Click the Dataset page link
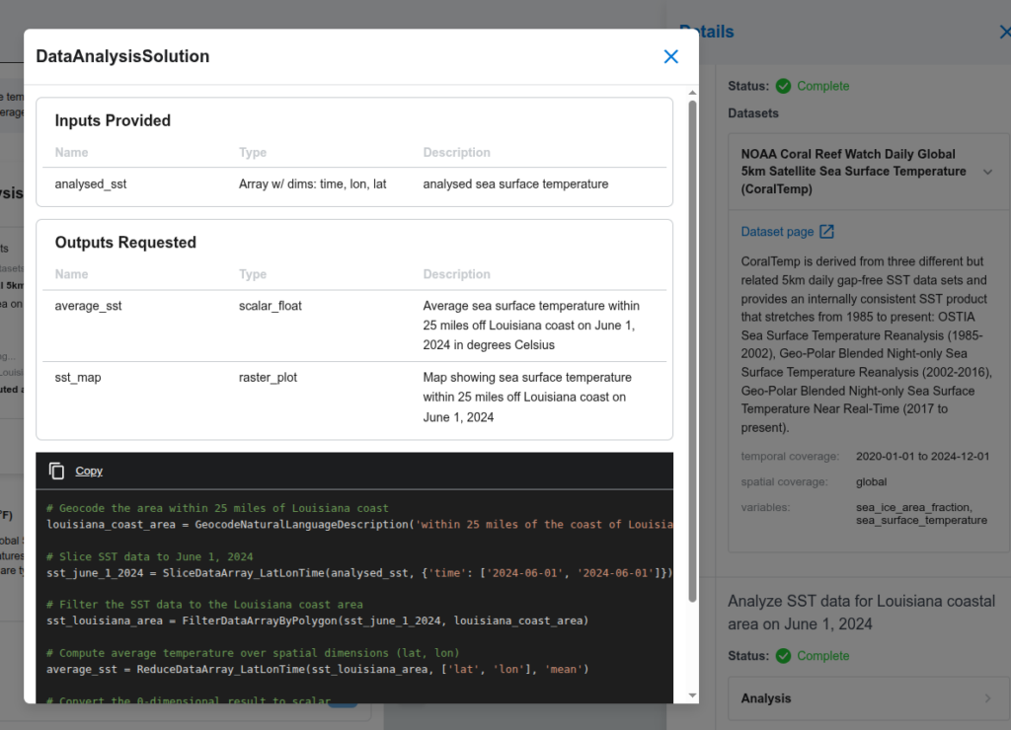Image resolution: width=1011 pixels, height=730 pixels. pos(778,232)
